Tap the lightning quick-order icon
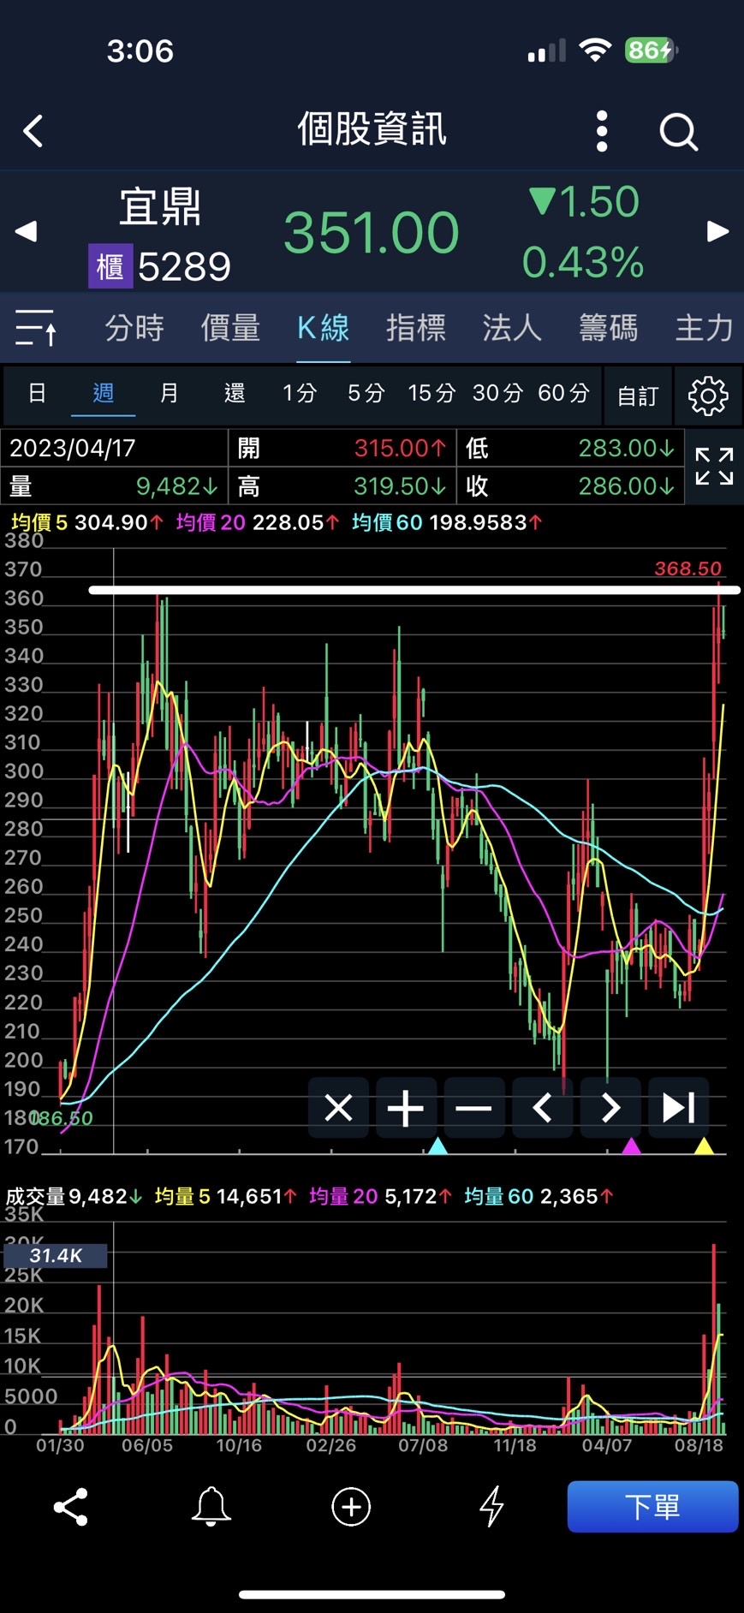744x1613 pixels. [491, 1507]
